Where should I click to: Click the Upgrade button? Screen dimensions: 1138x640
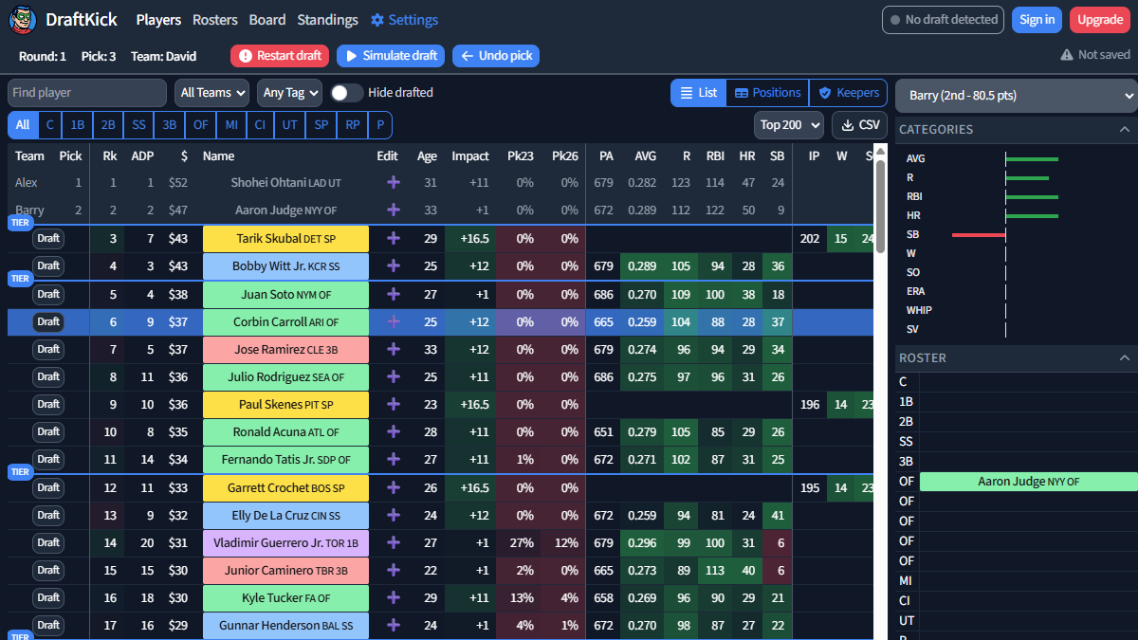click(x=1100, y=19)
